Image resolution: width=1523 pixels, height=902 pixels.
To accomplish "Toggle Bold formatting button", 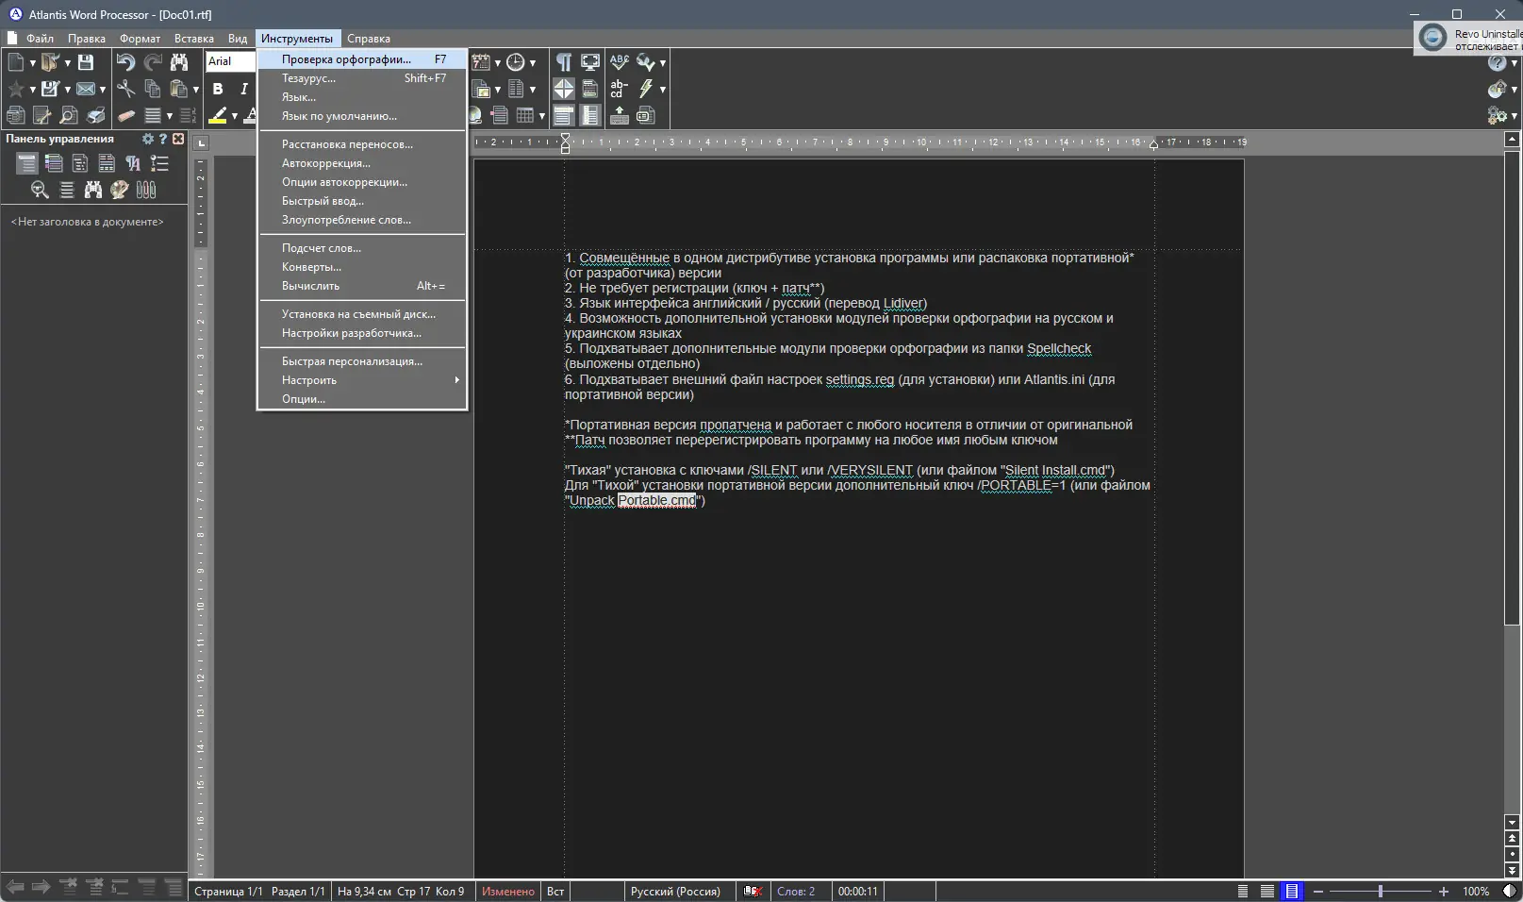I will (218, 89).
